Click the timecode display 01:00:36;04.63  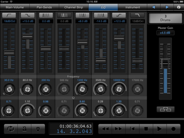click(76, 126)
